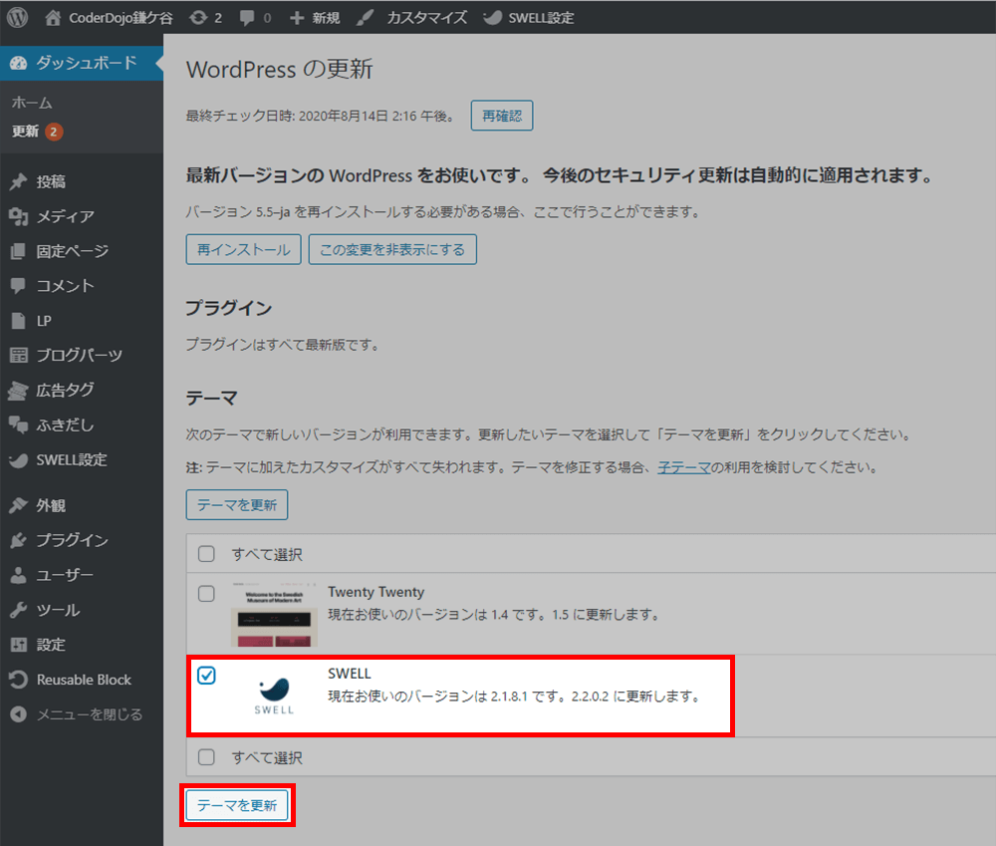The image size is (996, 846).
Task: Click the sliders icon next to 設定
Action: 18,645
